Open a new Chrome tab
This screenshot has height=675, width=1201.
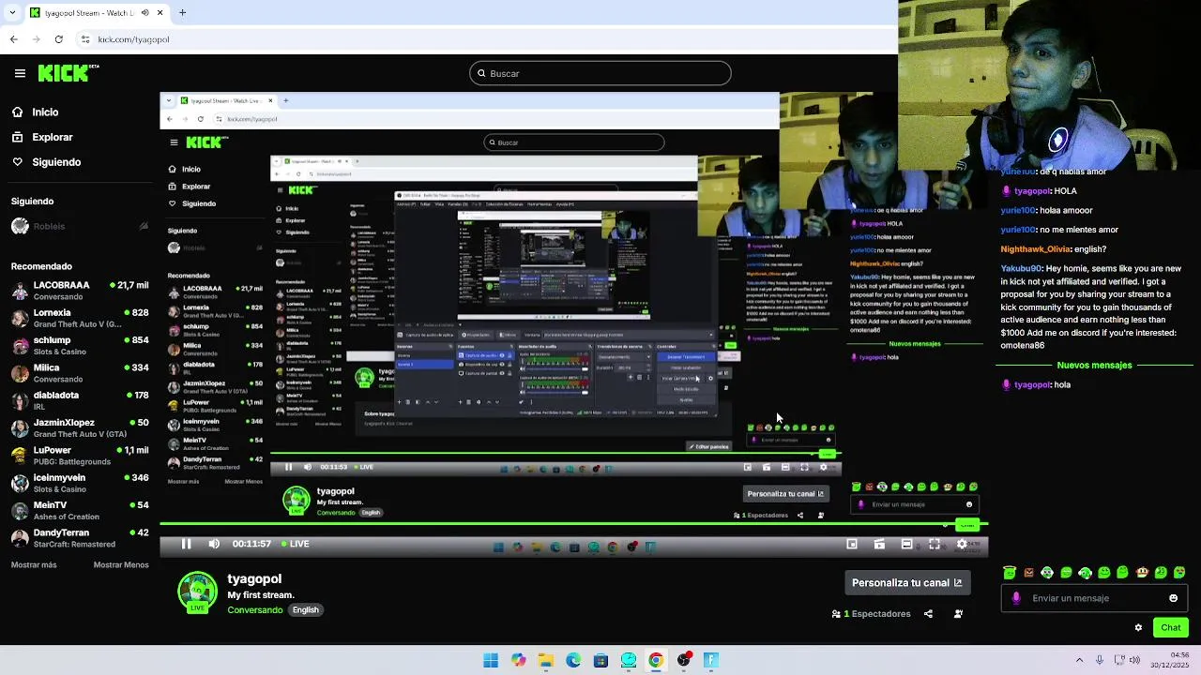(x=182, y=12)
